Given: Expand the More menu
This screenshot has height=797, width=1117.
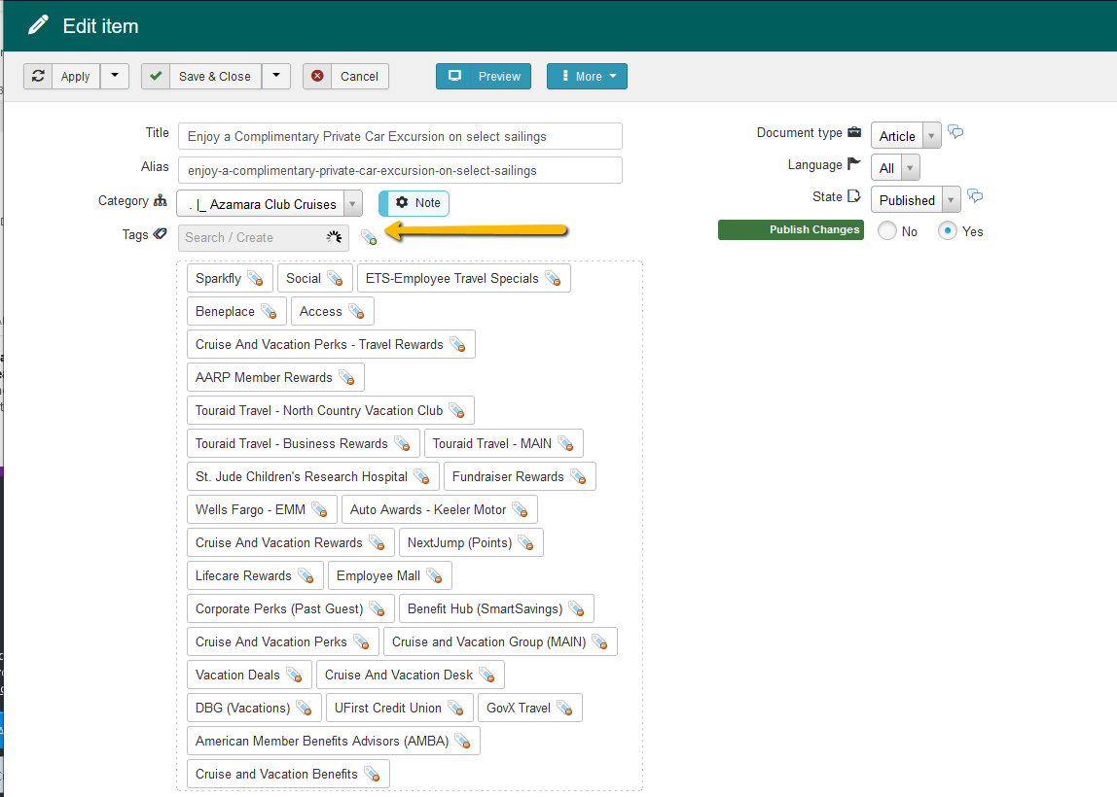Looking at the screenshot, I should point(588,76).
